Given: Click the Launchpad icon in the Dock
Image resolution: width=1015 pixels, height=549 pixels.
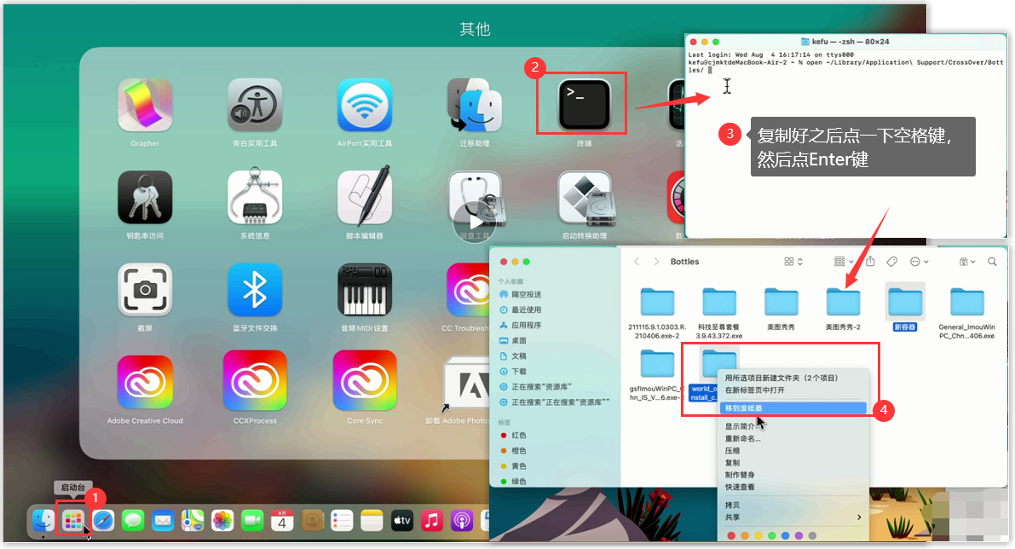Looking at the screenshot, I should (x=73, y=519).
